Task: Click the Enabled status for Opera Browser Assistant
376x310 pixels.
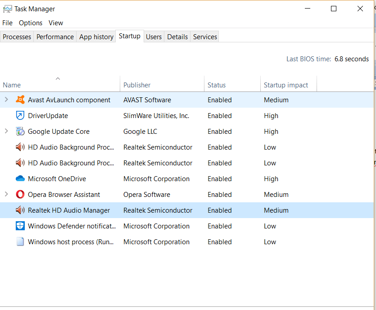Action: tap(220, 195)
